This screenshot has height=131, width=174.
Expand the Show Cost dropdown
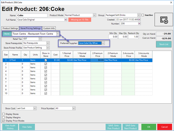34,108
